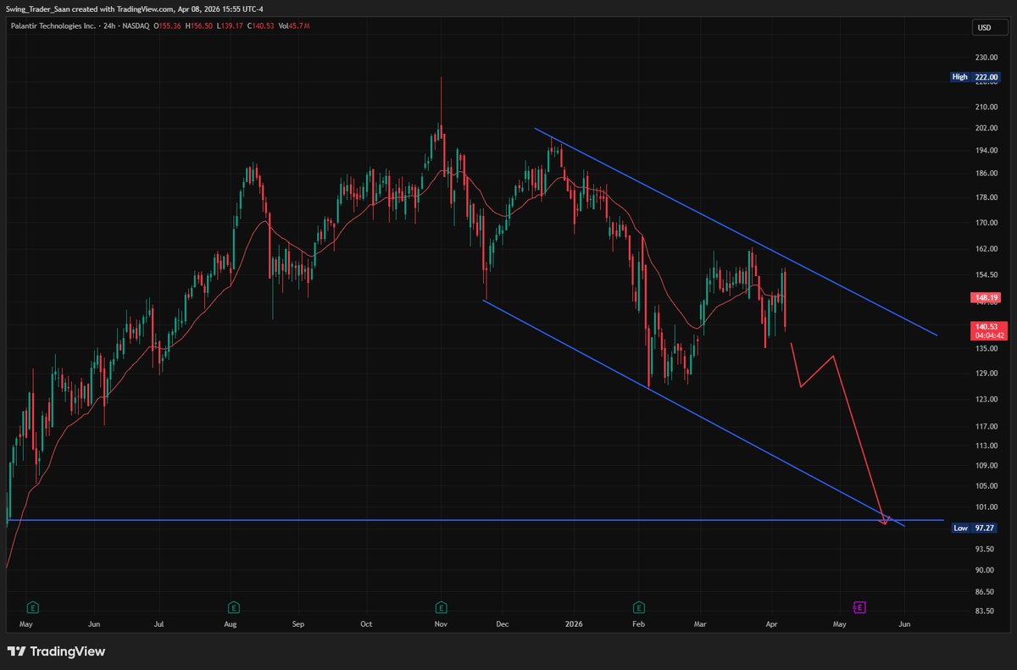The height and width of the screenshot is (670, 1017).
Task: Click the earnings E marker near August
Action: [x=233, y=607]
